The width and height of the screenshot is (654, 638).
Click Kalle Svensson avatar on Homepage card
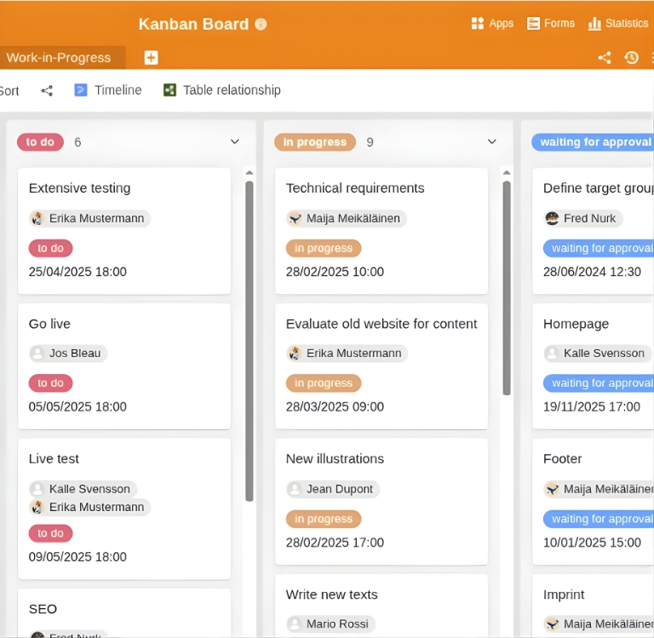pos(552,353)
